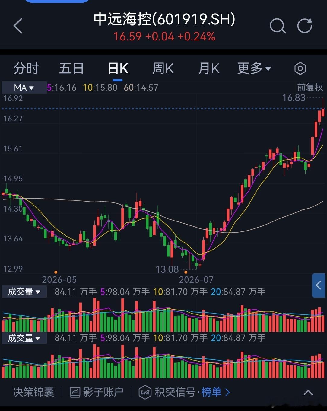Tap first panel 20:84.87 万手 volume average
The image size is (327, 411).
(238, 292)
